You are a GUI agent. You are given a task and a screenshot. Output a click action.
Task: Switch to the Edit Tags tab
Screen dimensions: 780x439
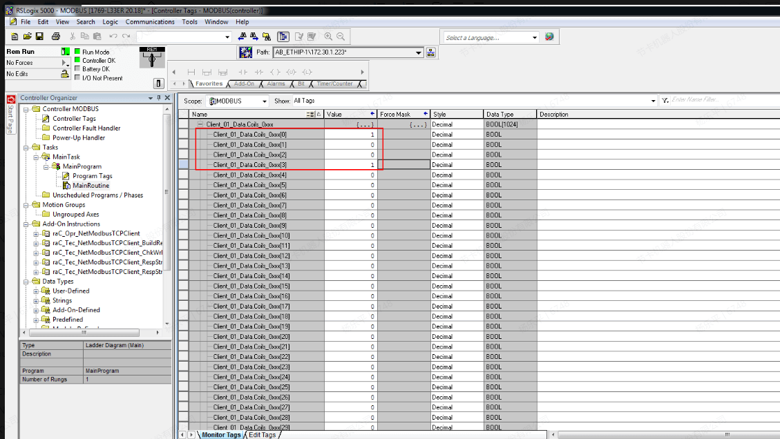[262, 435]
